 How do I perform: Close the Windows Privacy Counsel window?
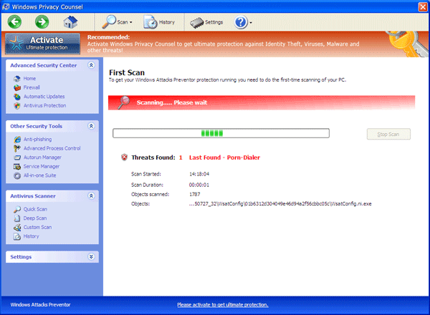pyautogui.click(x=423, y=7)
